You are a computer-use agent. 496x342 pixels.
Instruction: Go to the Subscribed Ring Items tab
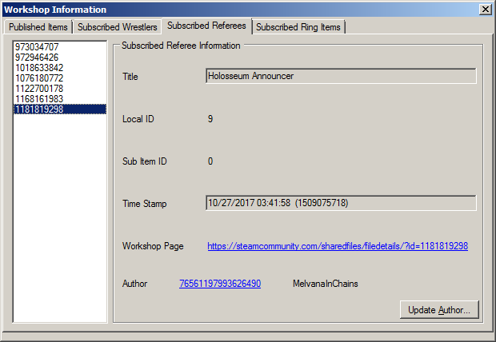(298, 27)
